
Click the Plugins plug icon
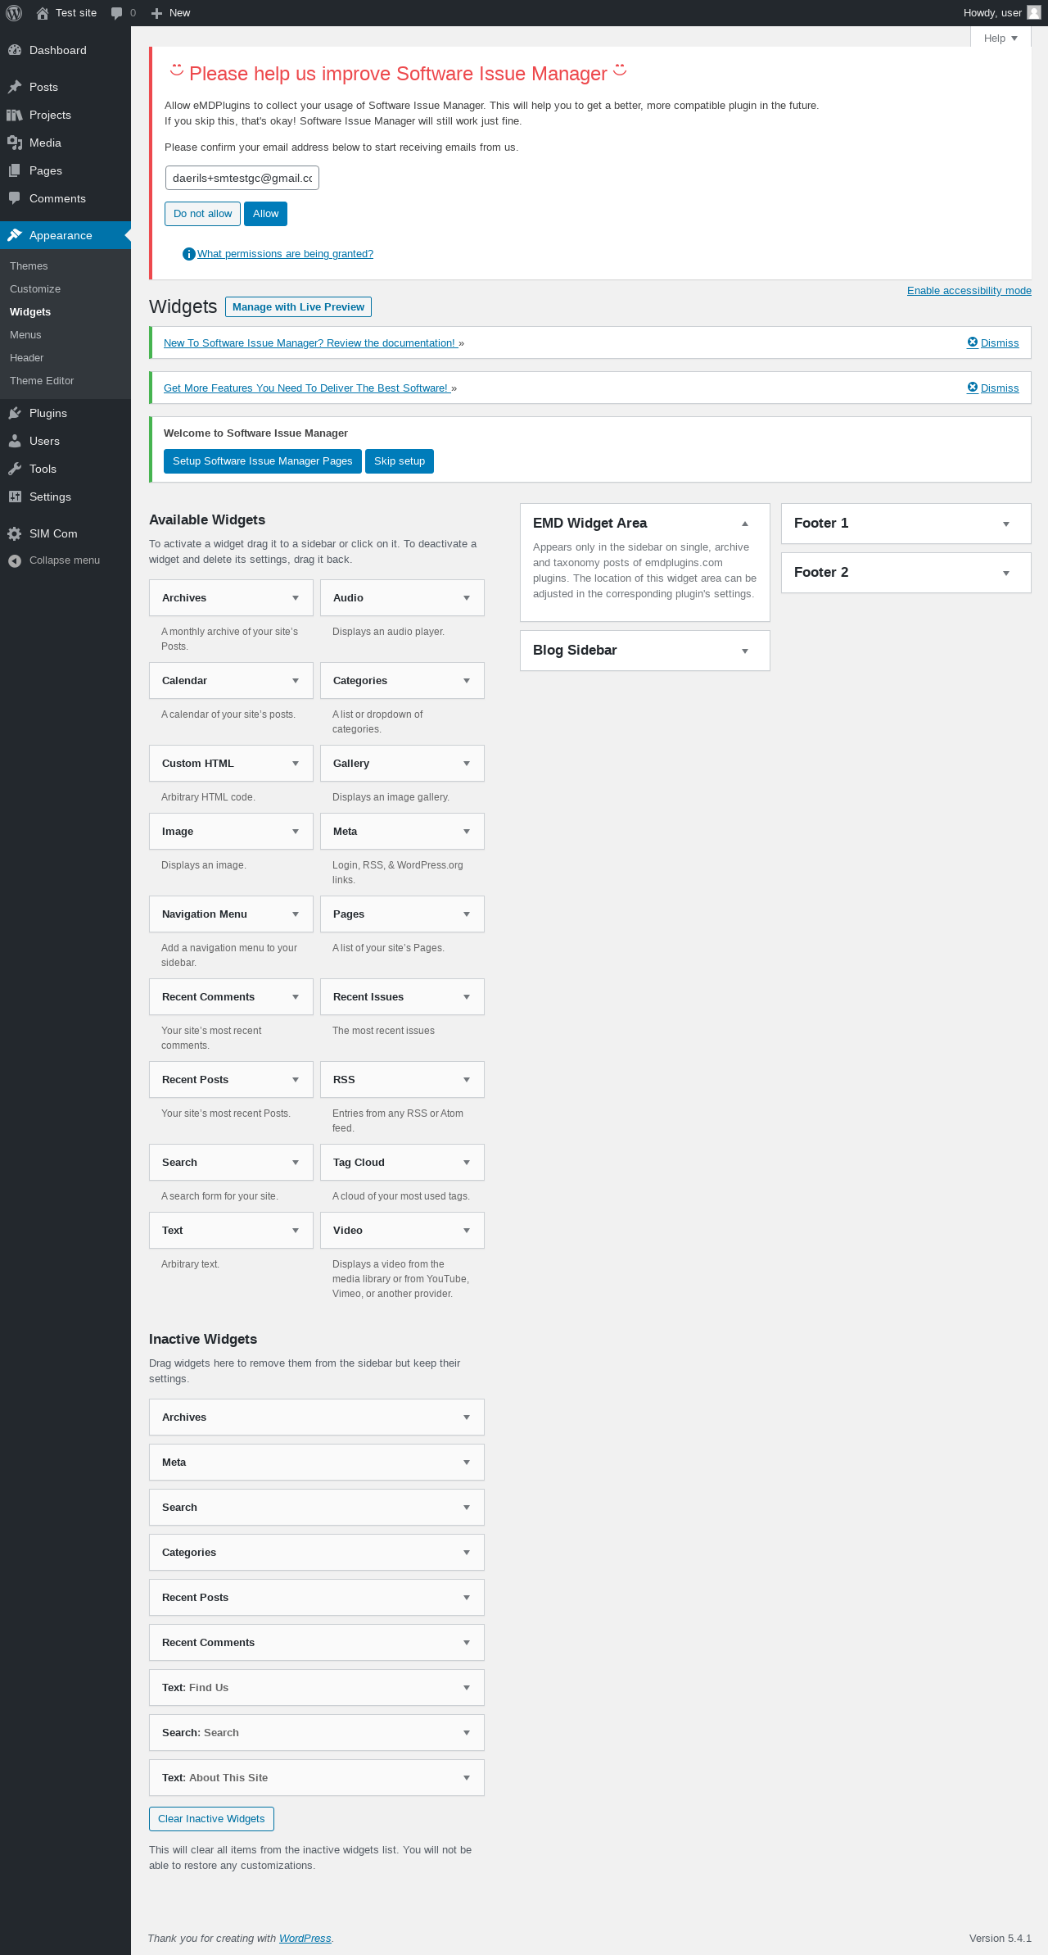pos(15,413)
